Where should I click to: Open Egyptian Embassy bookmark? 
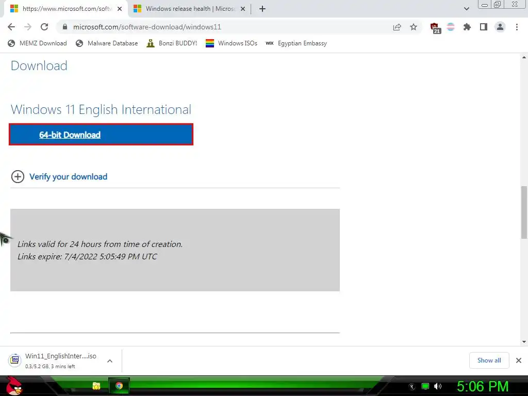(296, 43)
